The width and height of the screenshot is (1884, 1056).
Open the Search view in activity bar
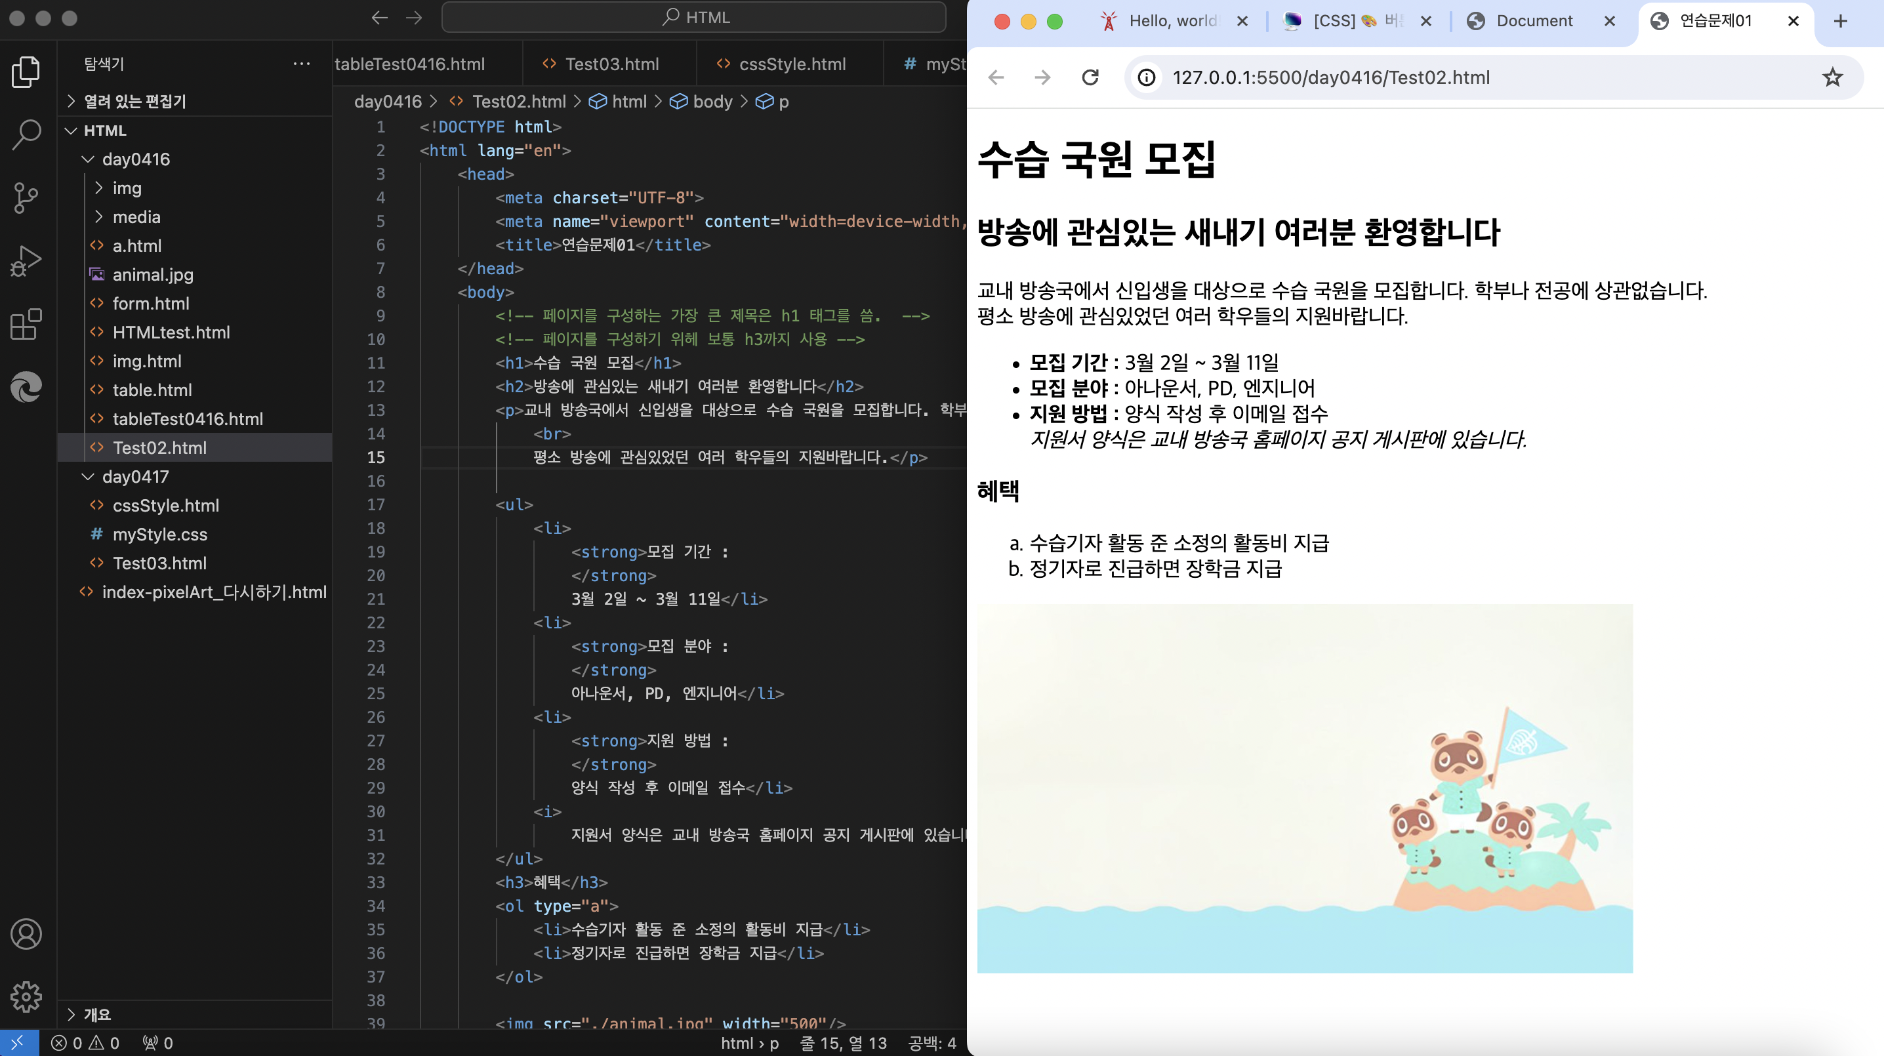click(26, 134)
